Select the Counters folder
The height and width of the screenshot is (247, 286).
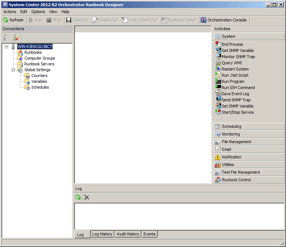tap(39, 76)
